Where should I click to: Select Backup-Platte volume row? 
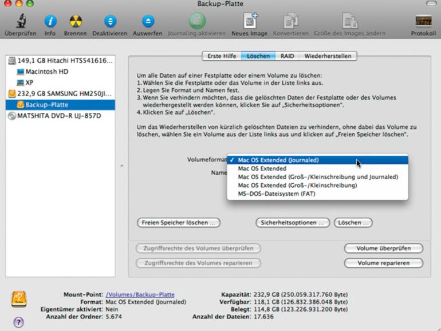click(x=60, y=105)
